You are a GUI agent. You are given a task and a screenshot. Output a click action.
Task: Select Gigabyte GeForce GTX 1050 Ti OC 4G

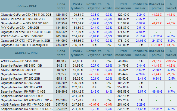click(x=26, y=32)
